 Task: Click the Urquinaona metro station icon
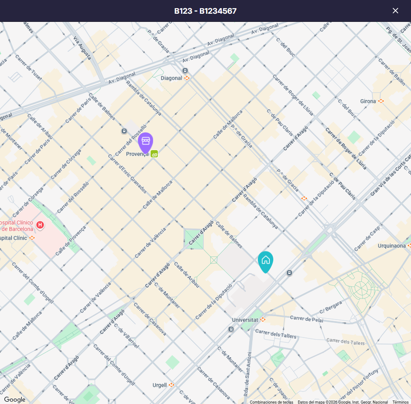[409, 245]
